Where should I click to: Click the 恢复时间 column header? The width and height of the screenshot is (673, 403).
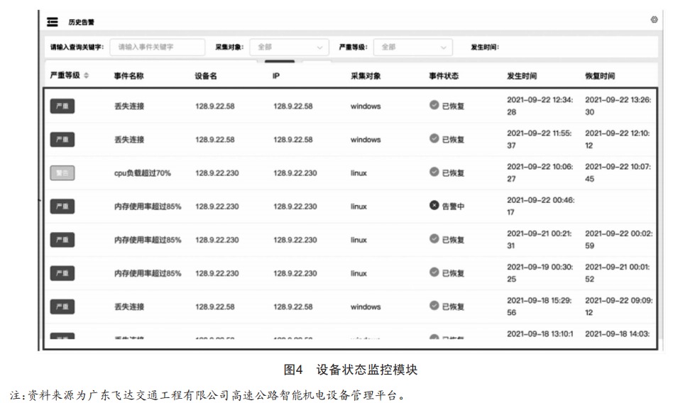[x=600, y=76]
